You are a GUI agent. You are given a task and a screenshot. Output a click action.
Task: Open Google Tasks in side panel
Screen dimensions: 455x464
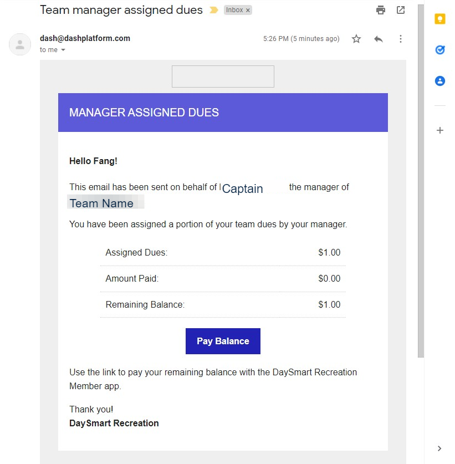[439, 50]
